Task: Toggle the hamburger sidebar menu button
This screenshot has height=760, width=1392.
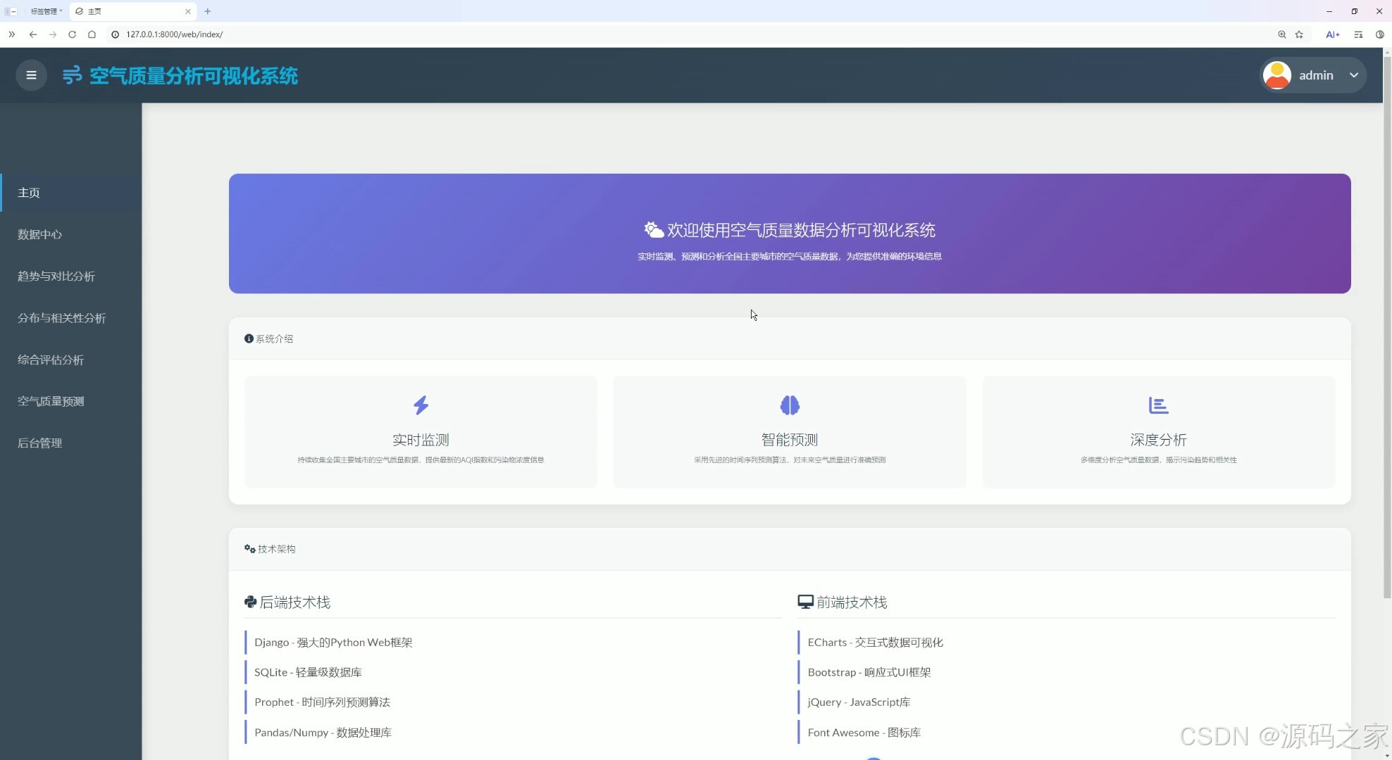Action: (x=31, y=75)
